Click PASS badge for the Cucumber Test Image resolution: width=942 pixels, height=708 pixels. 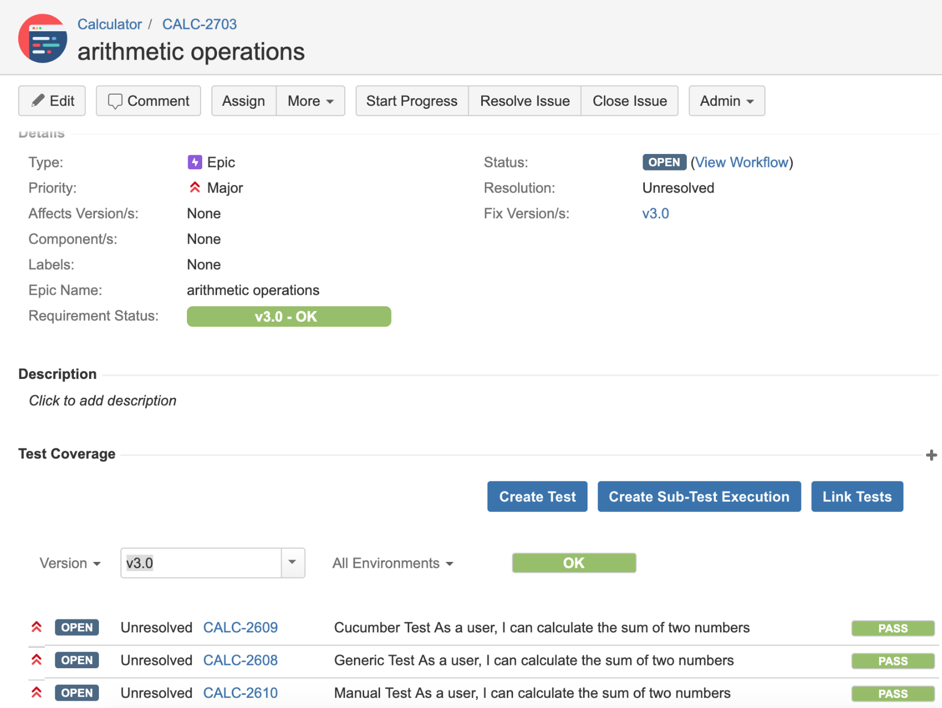coord(893,628)
